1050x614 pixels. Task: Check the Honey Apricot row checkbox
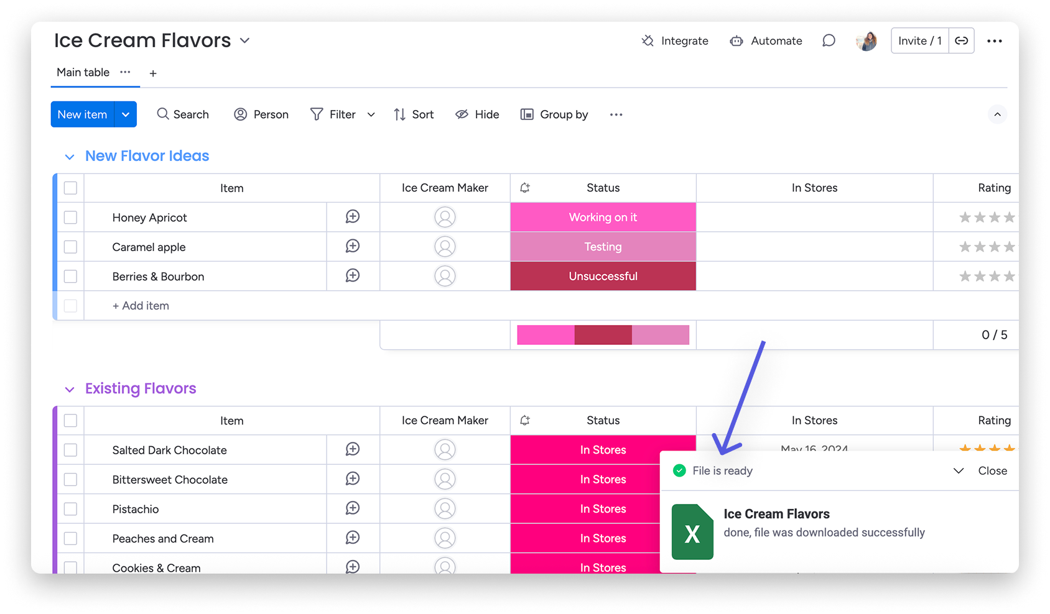coord(70,218)
